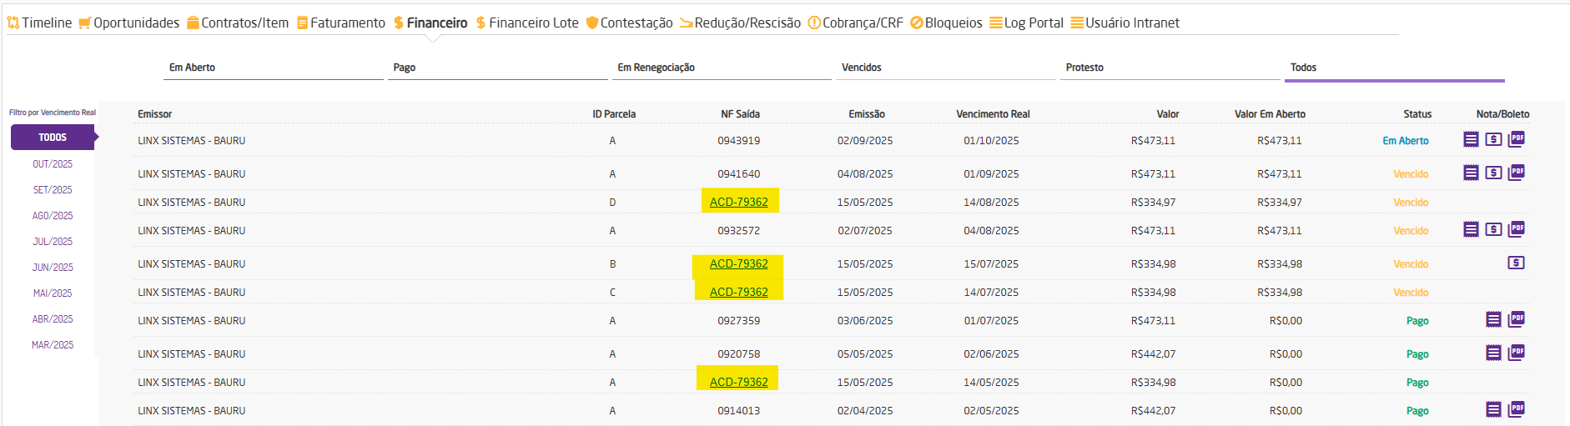This screenshot has width=1570, height=426.
Task: Filter due date by AGO/2025
Action: [53, 216]
